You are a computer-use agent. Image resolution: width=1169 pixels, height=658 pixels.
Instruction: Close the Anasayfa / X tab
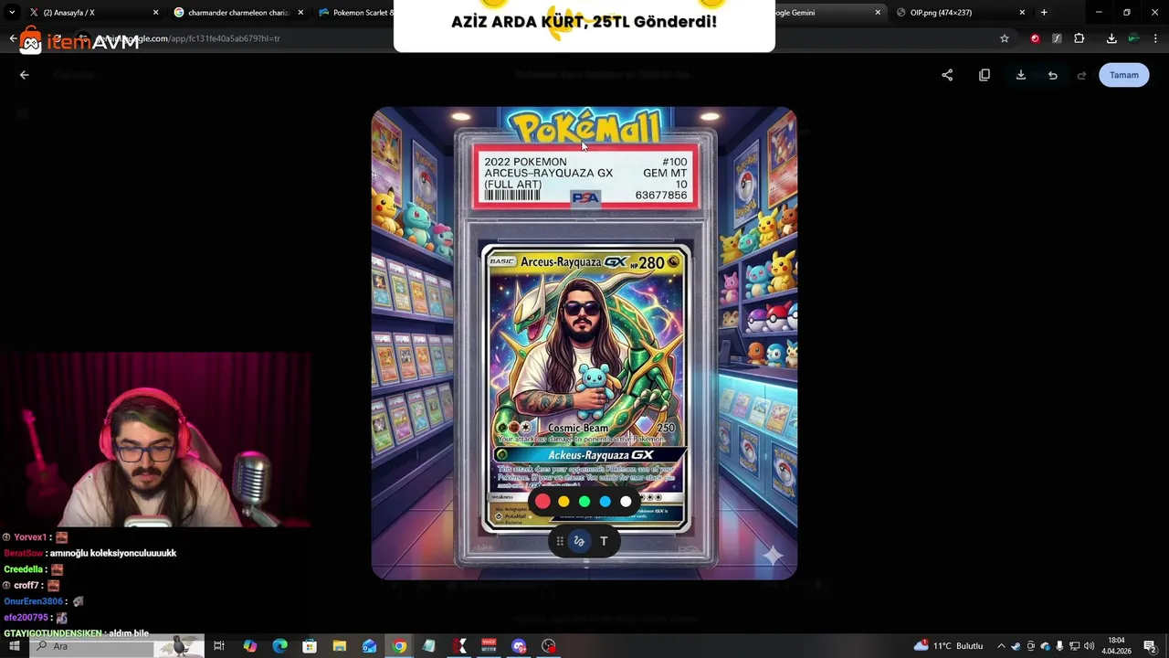[155, 13]
